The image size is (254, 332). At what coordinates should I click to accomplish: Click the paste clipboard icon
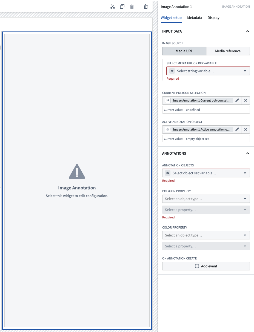(x=132, y=7)
